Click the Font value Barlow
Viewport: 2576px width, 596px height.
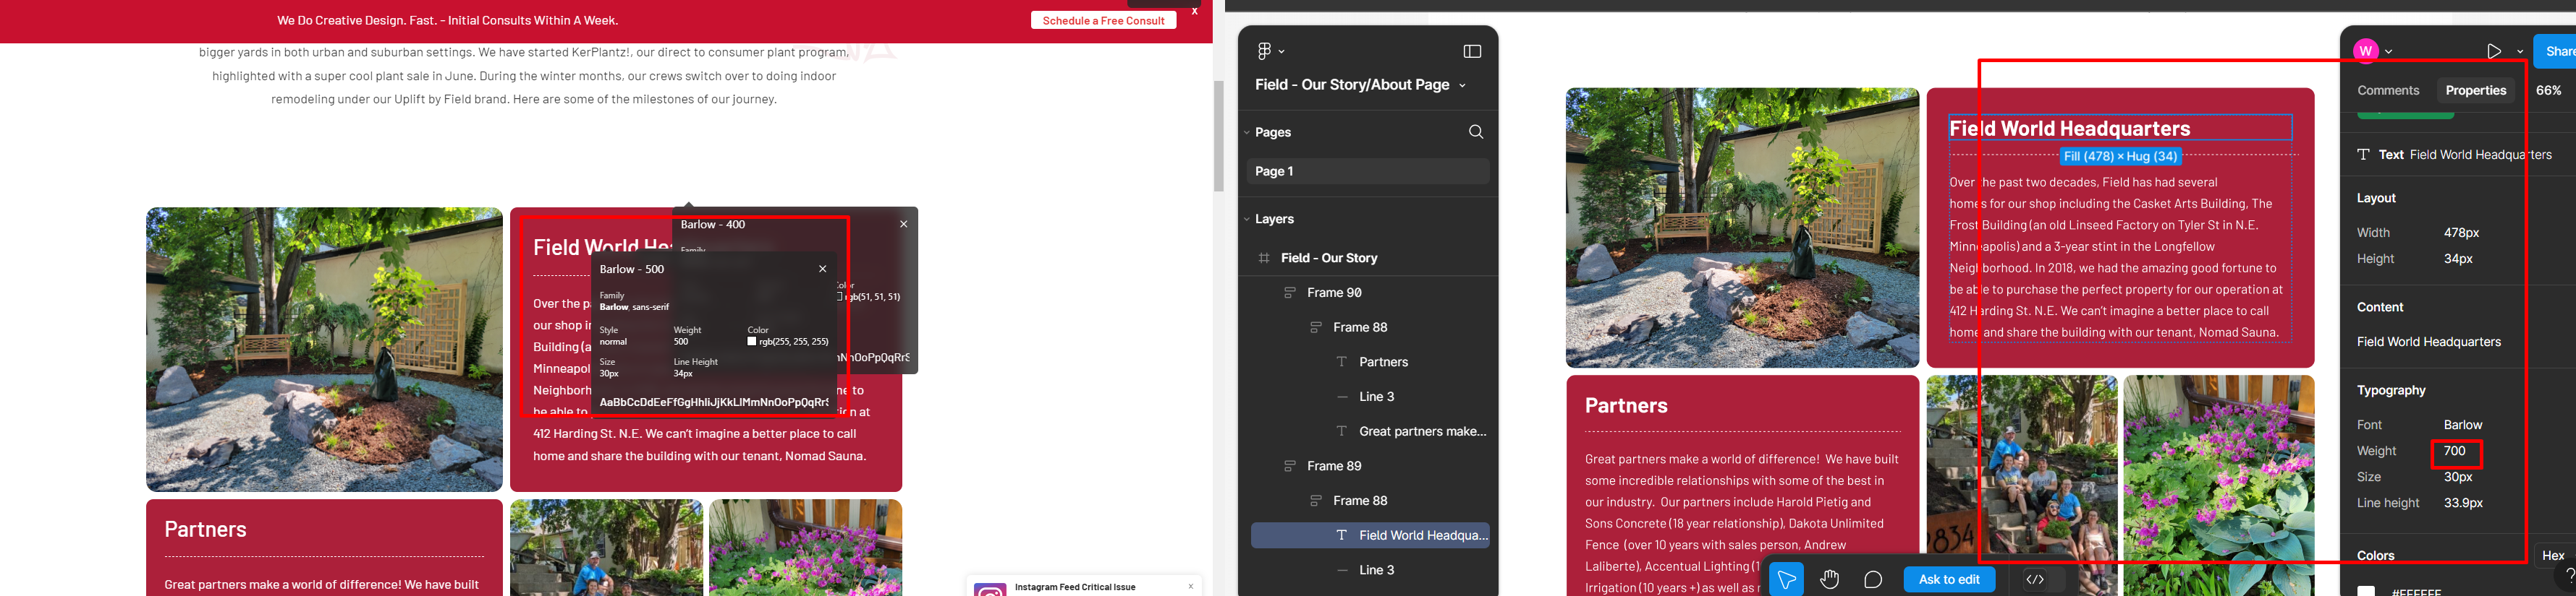point(2463,426)
